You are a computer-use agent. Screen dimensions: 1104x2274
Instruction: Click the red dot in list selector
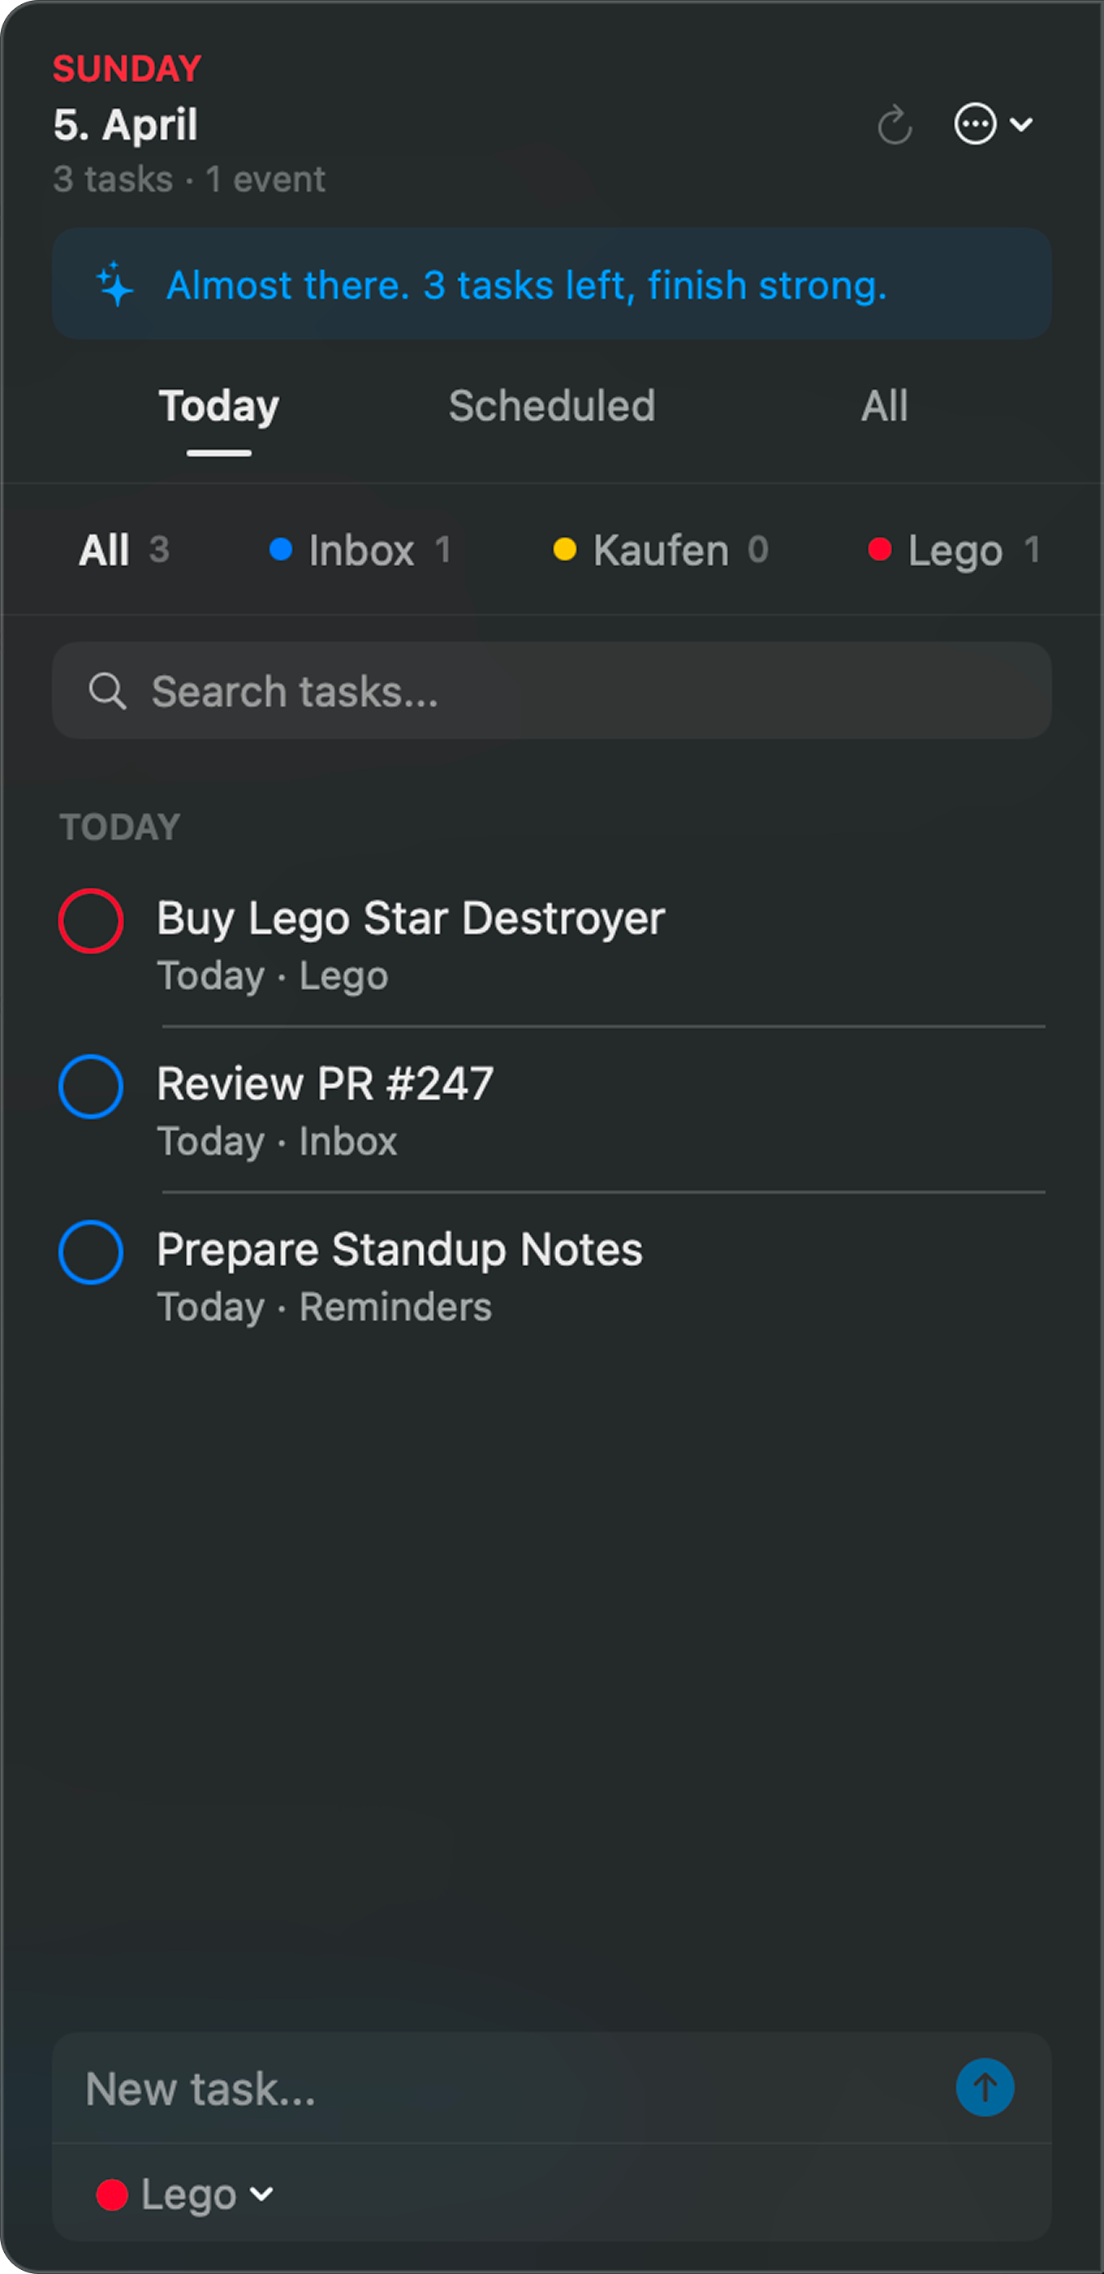click(x=112, y=2194)
